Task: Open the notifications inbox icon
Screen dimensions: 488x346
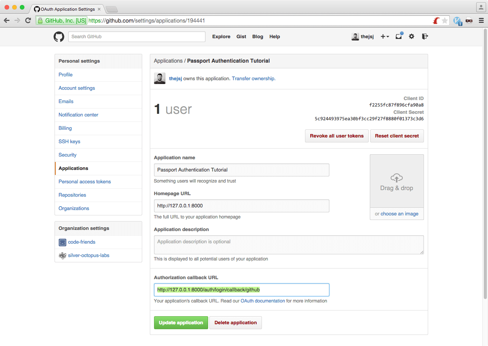Action: 398,37
